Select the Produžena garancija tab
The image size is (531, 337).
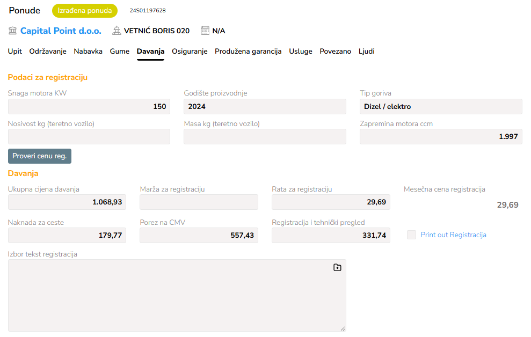(x=248, y=52)
